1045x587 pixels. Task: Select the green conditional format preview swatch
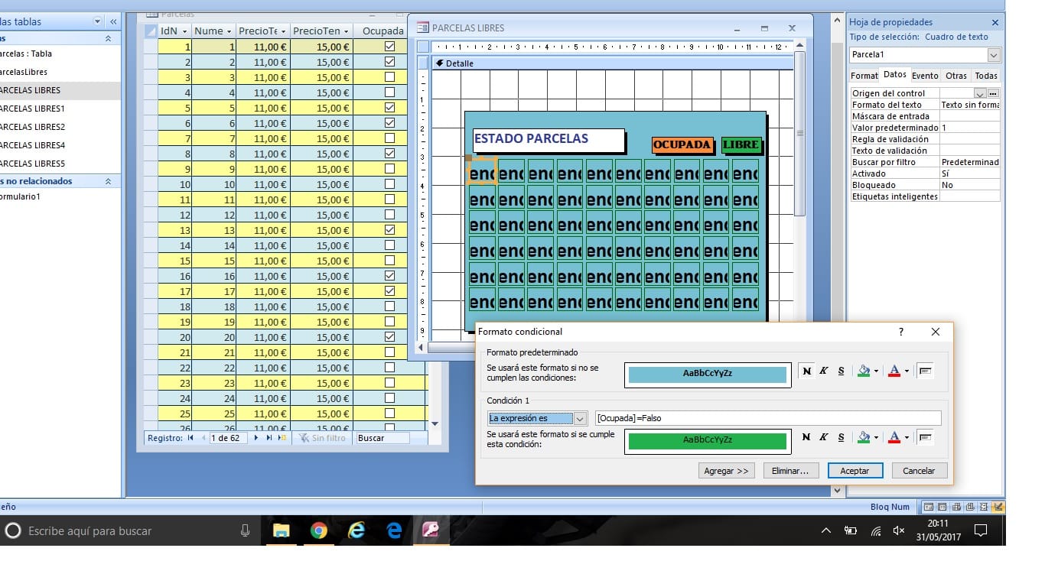tap(708, 441)
